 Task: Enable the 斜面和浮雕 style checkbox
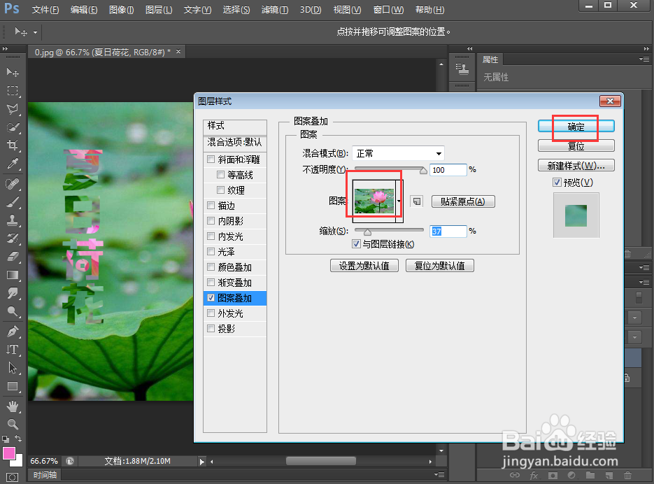click(211, 159)
